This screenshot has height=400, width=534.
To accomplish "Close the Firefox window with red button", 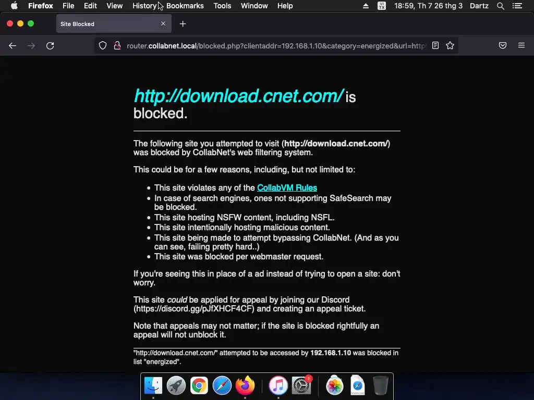I will (x=10, y=23).
